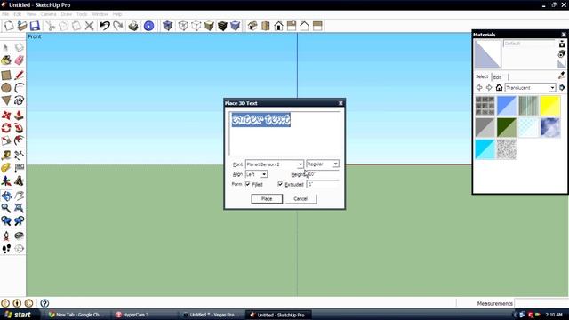This screenshot has height=320, width=569.
Task: Select the Arc tool
Action: pos(20,87)
